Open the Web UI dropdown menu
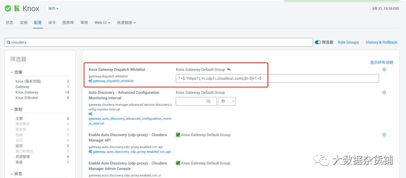Viewport: 406px width, 178px height. pyautogui.click(x=102, y=22)
